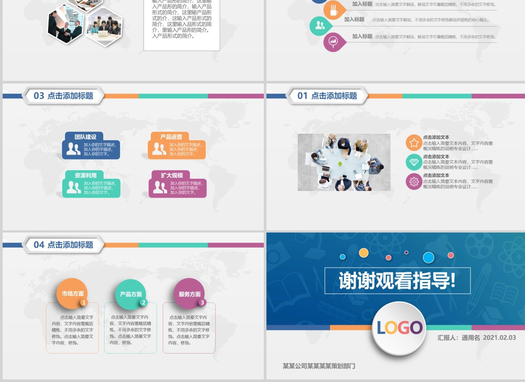Select the people icon in 产品运营 card
525x382 pixels.
coord(159,149)
